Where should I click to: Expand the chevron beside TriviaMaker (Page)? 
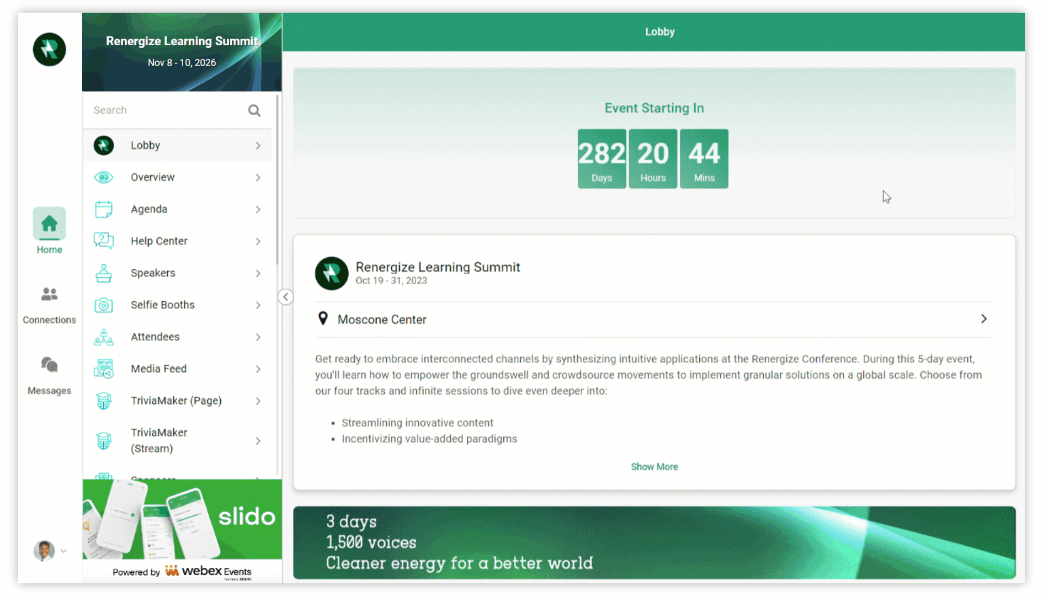(x=258, y=401)
